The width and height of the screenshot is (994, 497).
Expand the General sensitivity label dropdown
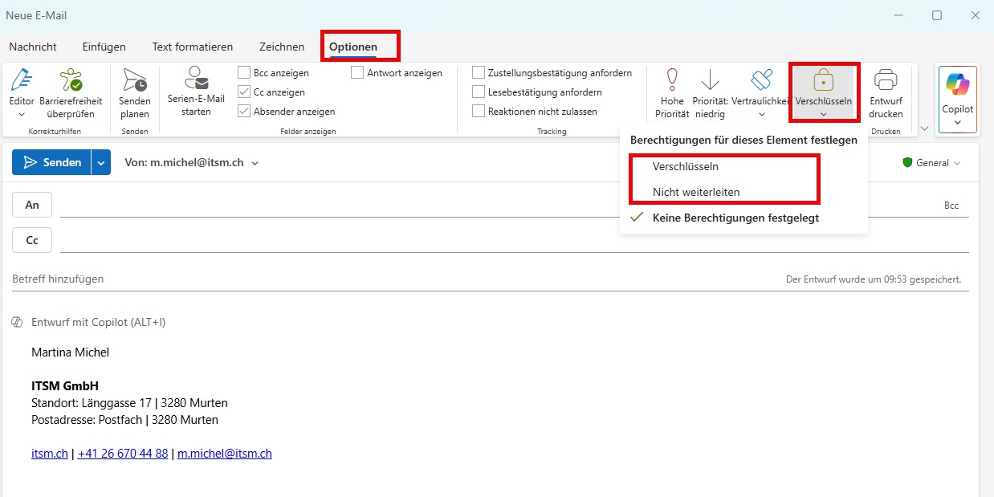(x=931, y=163)
